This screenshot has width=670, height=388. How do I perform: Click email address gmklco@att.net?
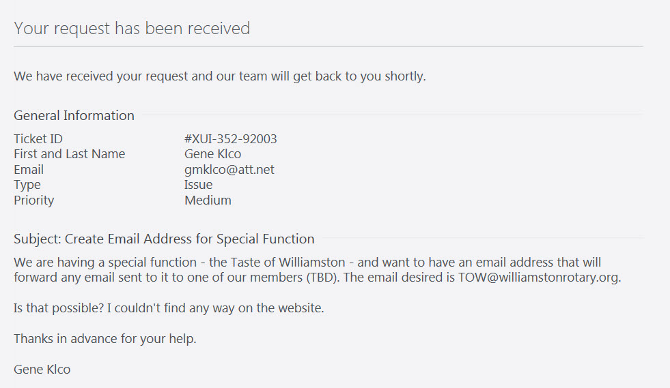(229, 170)
